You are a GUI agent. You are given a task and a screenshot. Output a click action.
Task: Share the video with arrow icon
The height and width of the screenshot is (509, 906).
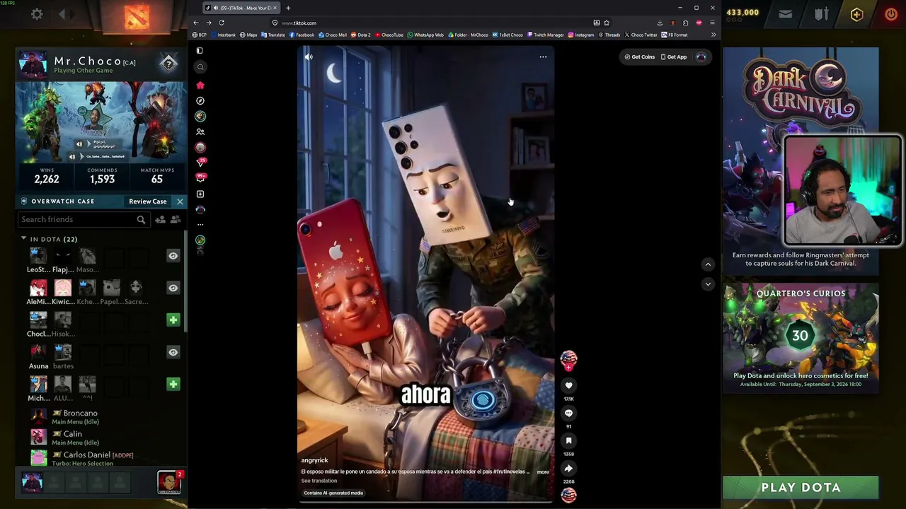click(x=568, y=468)
